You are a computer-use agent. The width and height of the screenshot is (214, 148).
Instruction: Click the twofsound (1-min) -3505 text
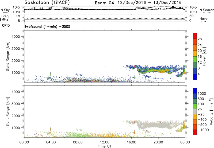[48, 26]
